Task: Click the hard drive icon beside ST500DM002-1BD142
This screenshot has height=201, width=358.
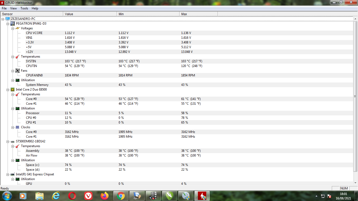Action: point(13,141)
